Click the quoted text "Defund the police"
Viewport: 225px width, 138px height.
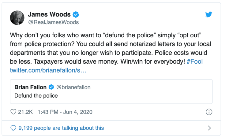coord(36,96)
